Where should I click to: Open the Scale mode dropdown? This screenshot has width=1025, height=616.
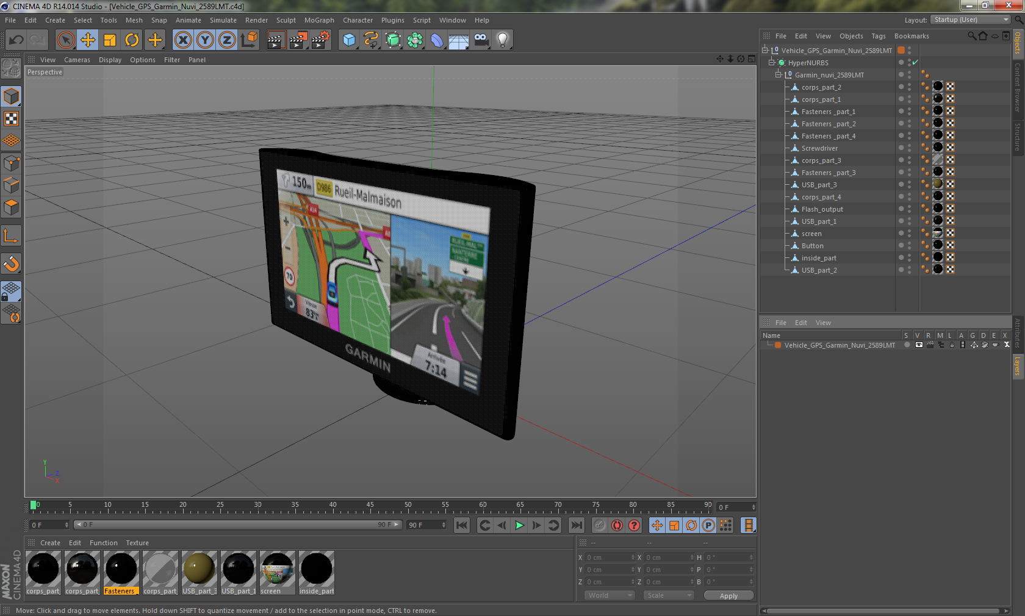669,595
